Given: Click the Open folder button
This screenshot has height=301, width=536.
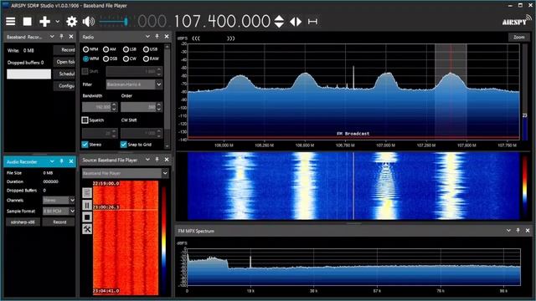Looking at the screenshot, I should point(64,62).
